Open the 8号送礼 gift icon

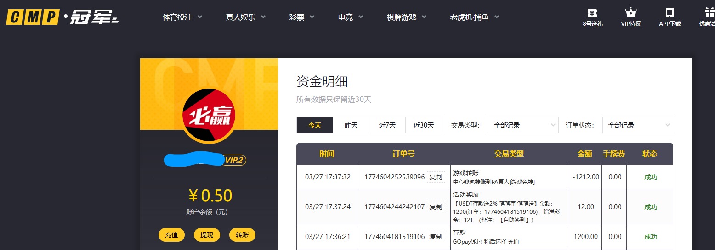click(592, 13)
